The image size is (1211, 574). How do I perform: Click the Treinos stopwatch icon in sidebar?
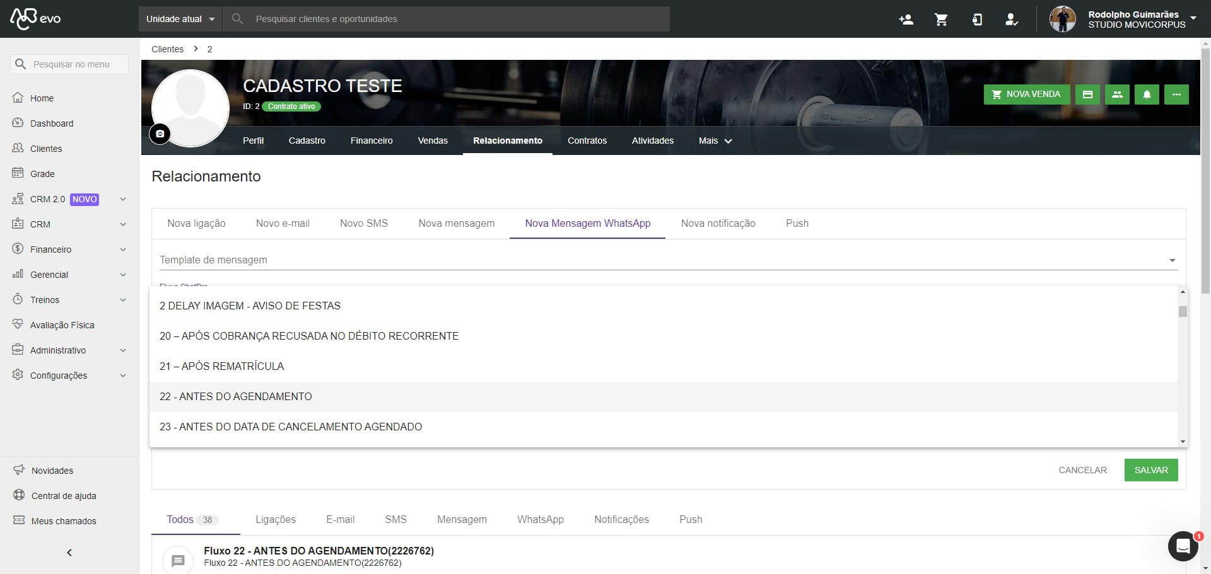18,299
